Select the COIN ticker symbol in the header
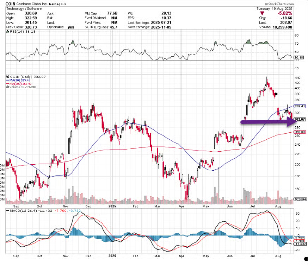This screenshot has height=266, width=308. [x=10, y=4]
